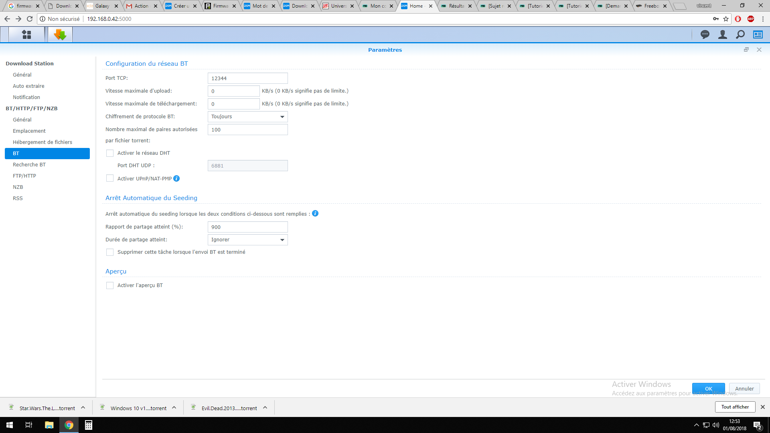Open the DSM widgets panel icon
Screen dimensions: 770x433
pyautogui.click(x=758, y=35)
